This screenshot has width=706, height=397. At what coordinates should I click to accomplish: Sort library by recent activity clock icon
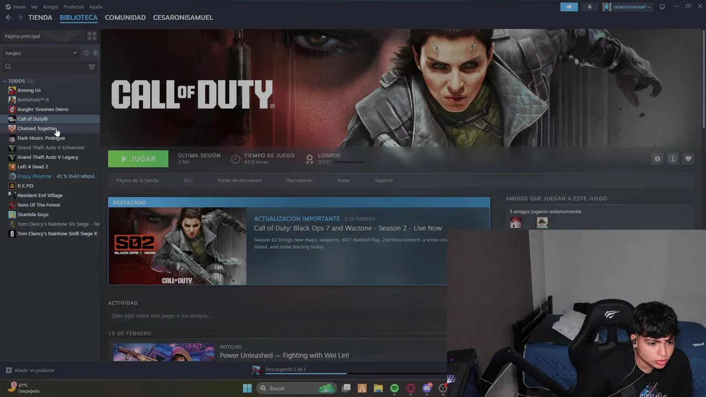86,53
